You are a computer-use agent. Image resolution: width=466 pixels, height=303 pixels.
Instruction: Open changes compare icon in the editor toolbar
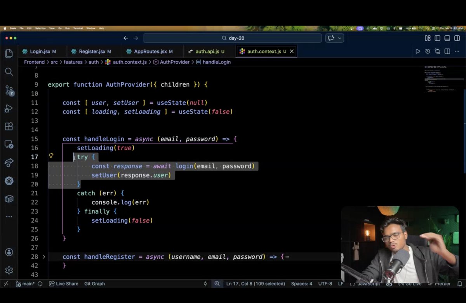438,51
